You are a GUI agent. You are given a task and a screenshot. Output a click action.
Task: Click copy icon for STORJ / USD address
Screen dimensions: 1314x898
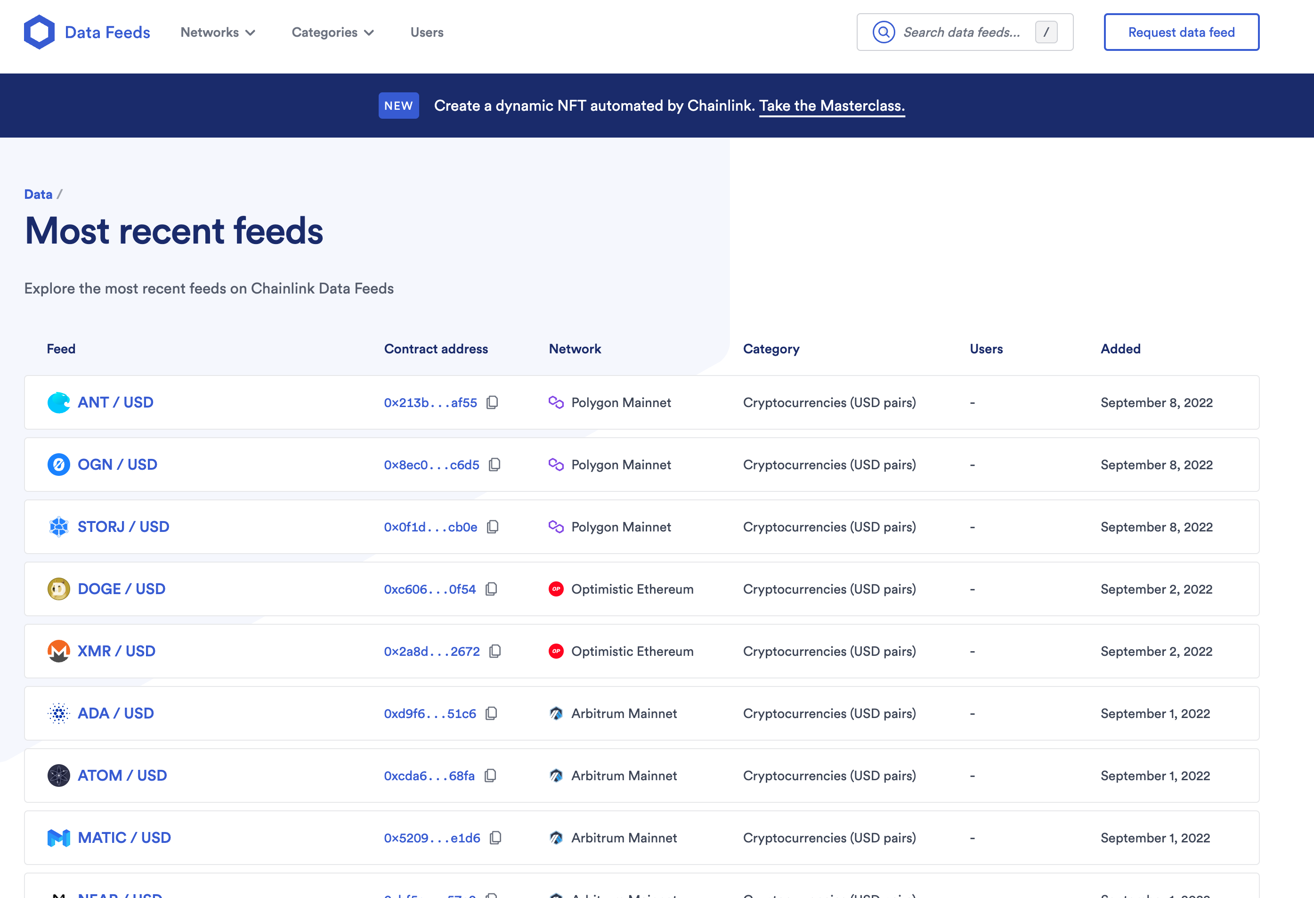(493, 527)
